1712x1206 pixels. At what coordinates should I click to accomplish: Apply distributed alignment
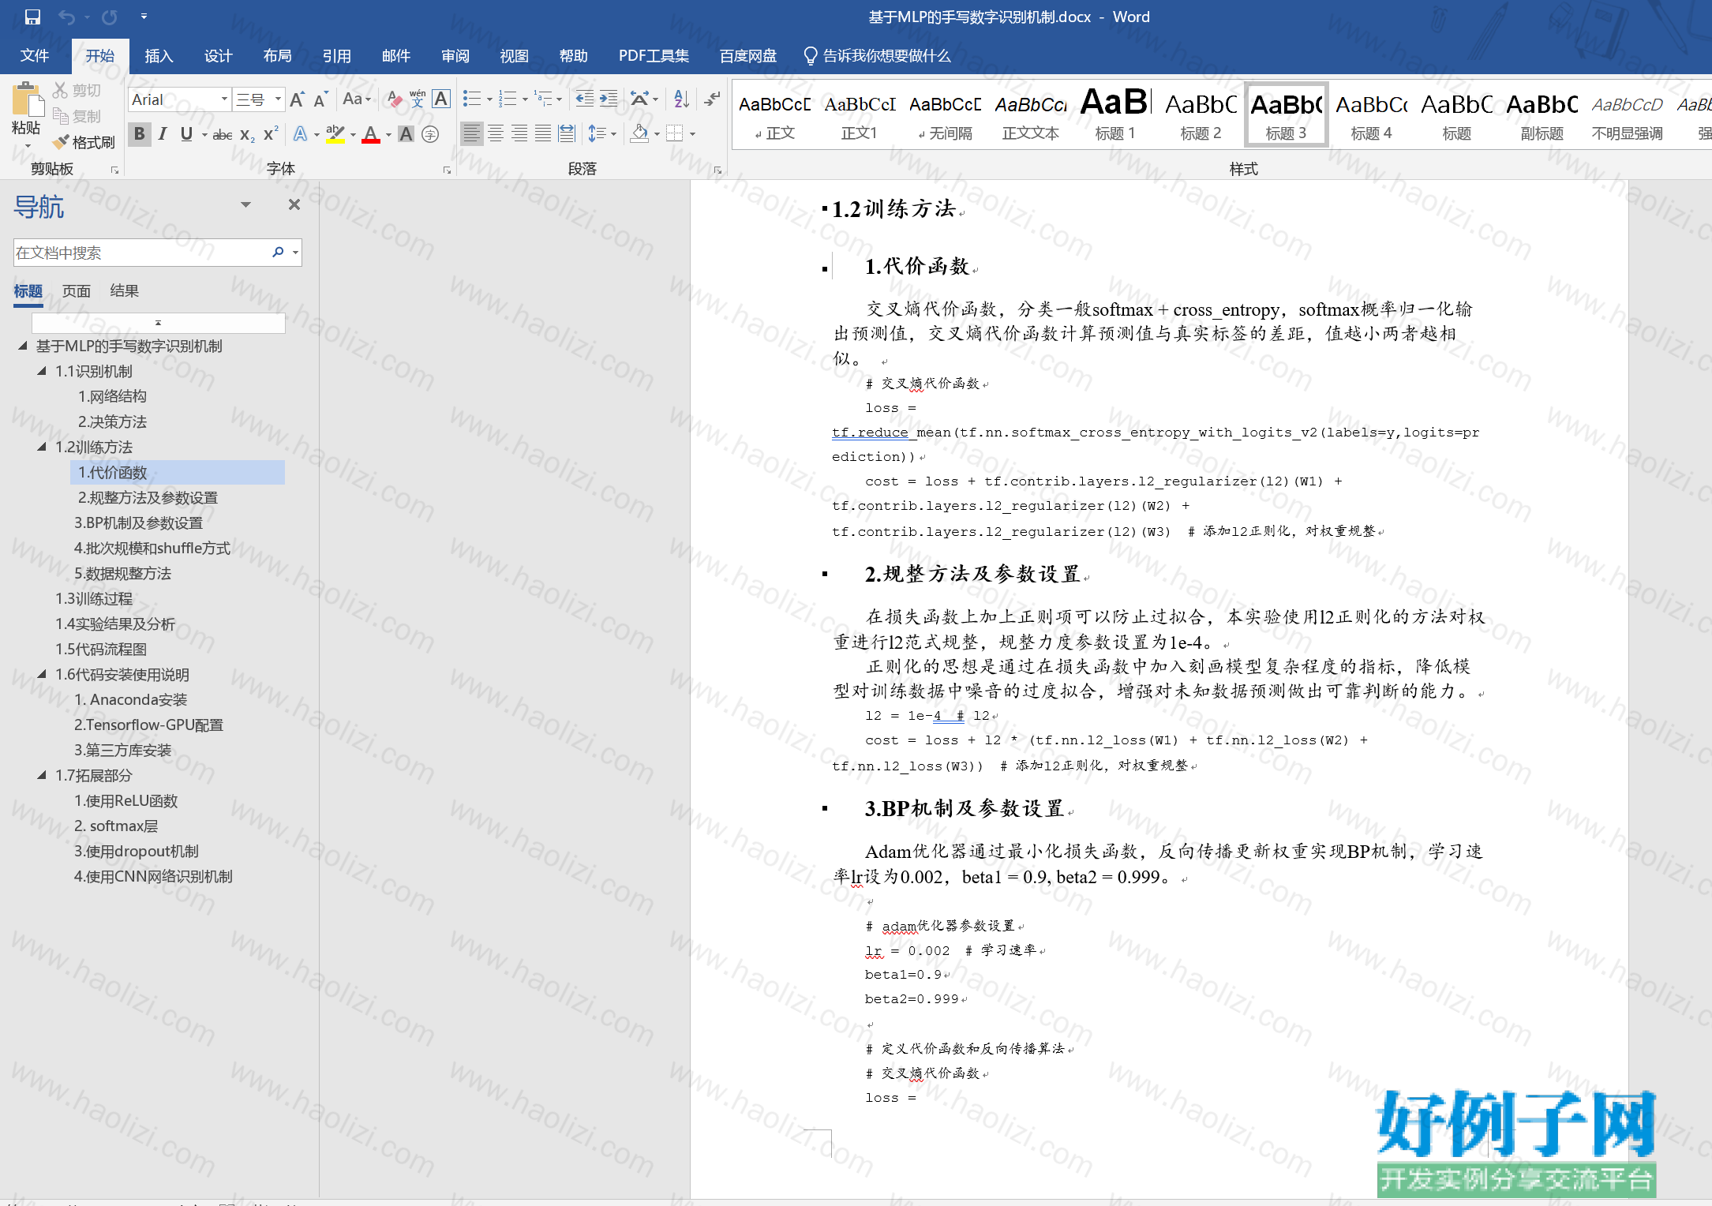[x=567, y=134]
